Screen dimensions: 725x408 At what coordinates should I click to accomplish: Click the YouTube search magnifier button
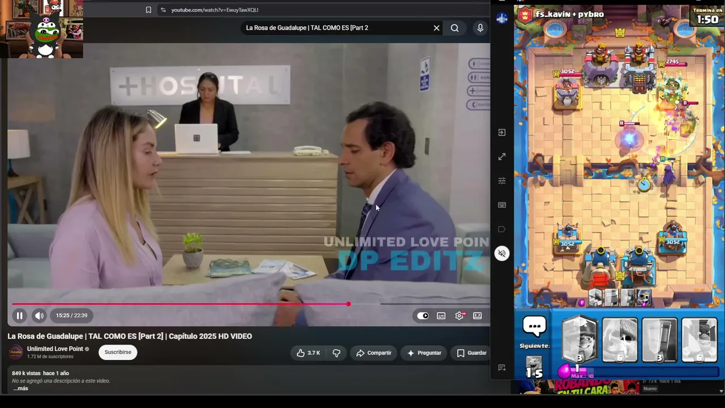(455, 28)
